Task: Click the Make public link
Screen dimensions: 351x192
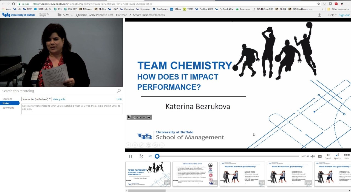Action: click(59, 99)
